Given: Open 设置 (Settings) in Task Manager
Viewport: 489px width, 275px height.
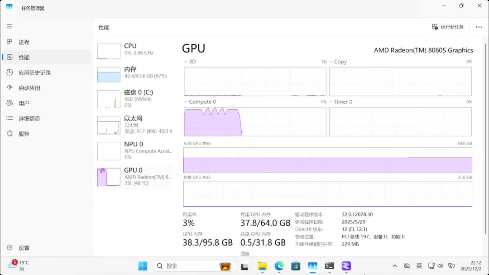Looking at the screenshot, I should [x=24, y=248].
